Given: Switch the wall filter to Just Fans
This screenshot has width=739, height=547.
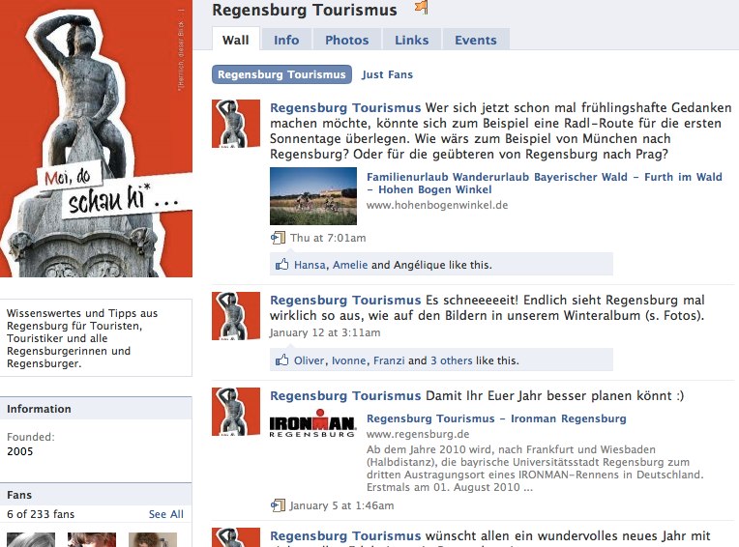Looking at the screenshot, I should pos(387,74).
